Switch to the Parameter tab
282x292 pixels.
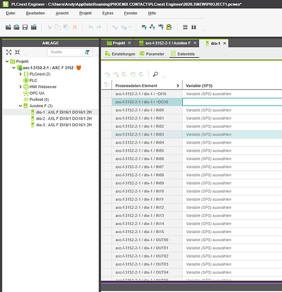tap(152, 54)
